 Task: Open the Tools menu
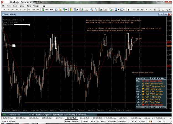point(29,6)
